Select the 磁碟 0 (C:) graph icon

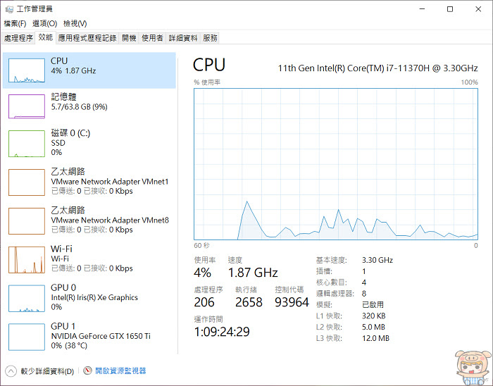click(26, 144)
